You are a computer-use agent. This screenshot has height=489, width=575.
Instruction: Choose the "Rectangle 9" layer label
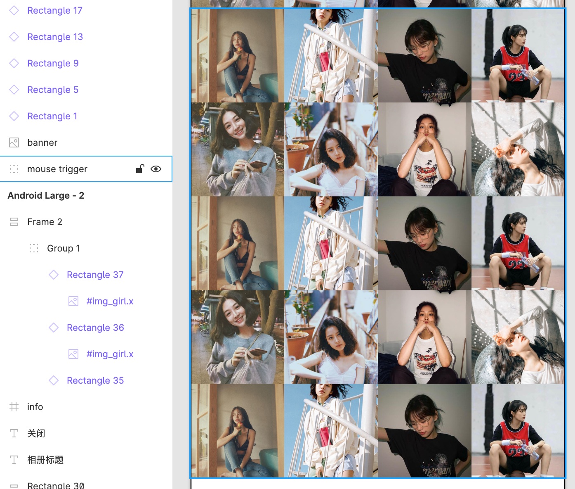pyautogui.click(x=53, y=63)
